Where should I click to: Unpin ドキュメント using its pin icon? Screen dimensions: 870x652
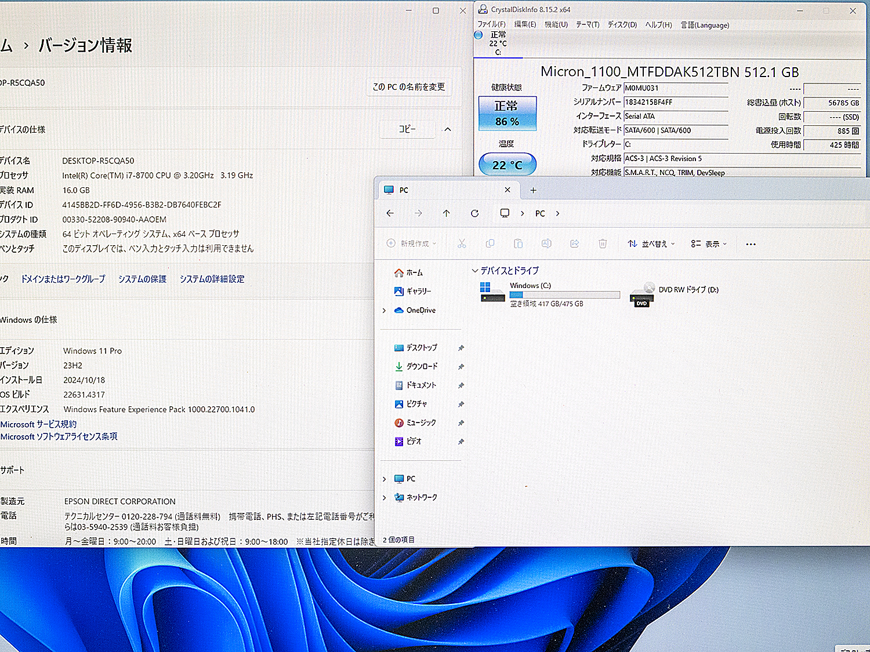coord(461,385)
